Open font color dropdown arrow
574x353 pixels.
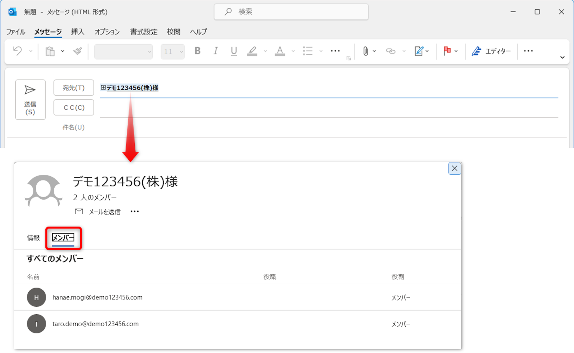coord(293,51)
